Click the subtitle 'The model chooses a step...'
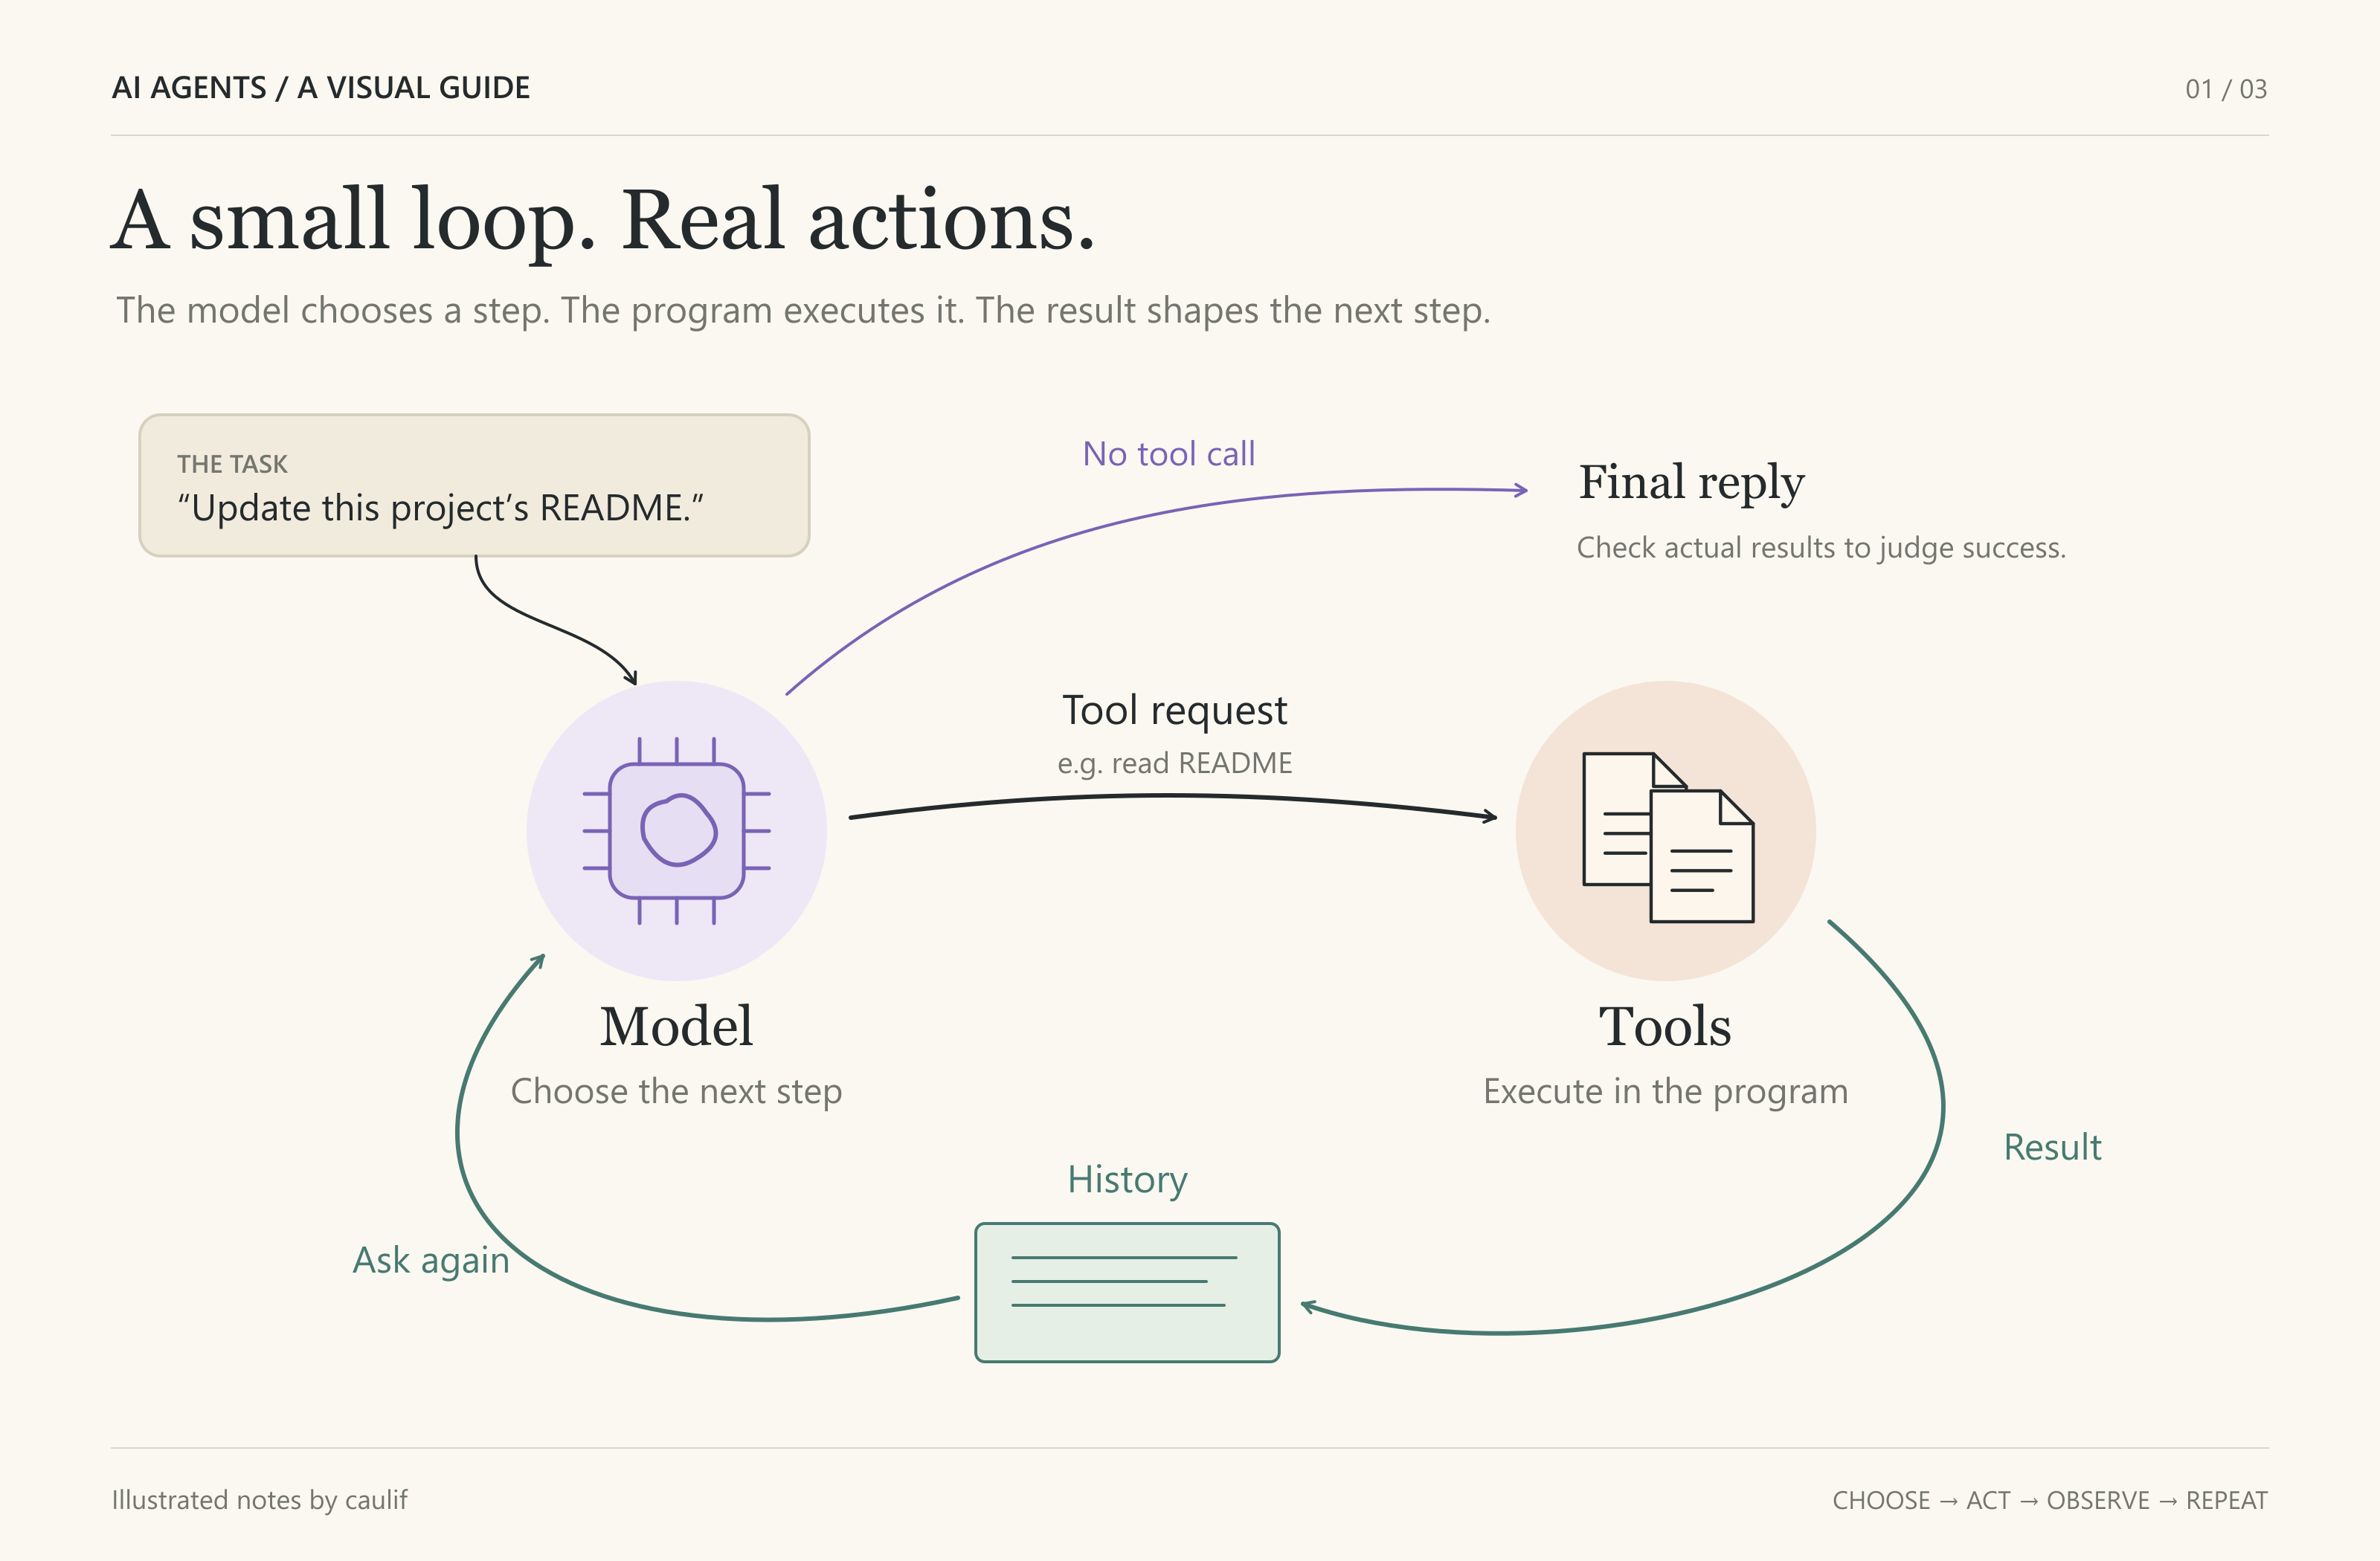Image resolution: width=2380 pixels, height=1561 pixels. (803, 311)
